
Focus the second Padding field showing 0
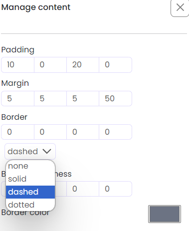tap(50, 65)
